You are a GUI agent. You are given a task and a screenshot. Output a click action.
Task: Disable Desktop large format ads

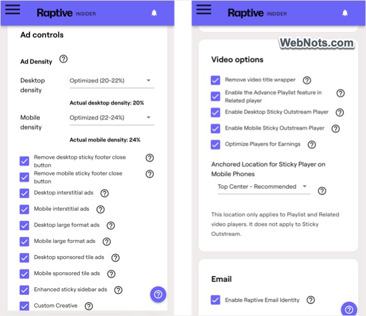[x=24, y=225]
